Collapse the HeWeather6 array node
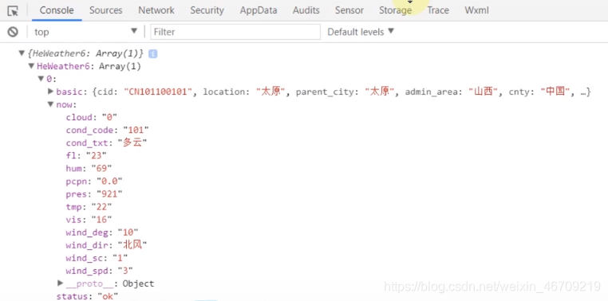 point(31,66)
